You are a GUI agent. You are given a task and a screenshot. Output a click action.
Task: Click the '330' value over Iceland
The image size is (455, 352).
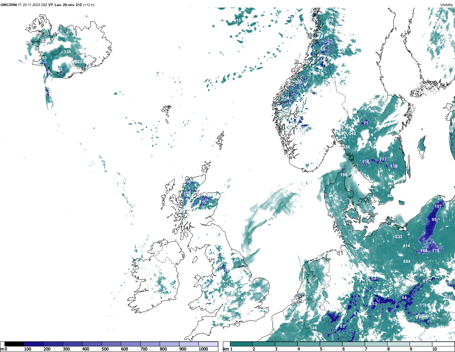point(67,52)
